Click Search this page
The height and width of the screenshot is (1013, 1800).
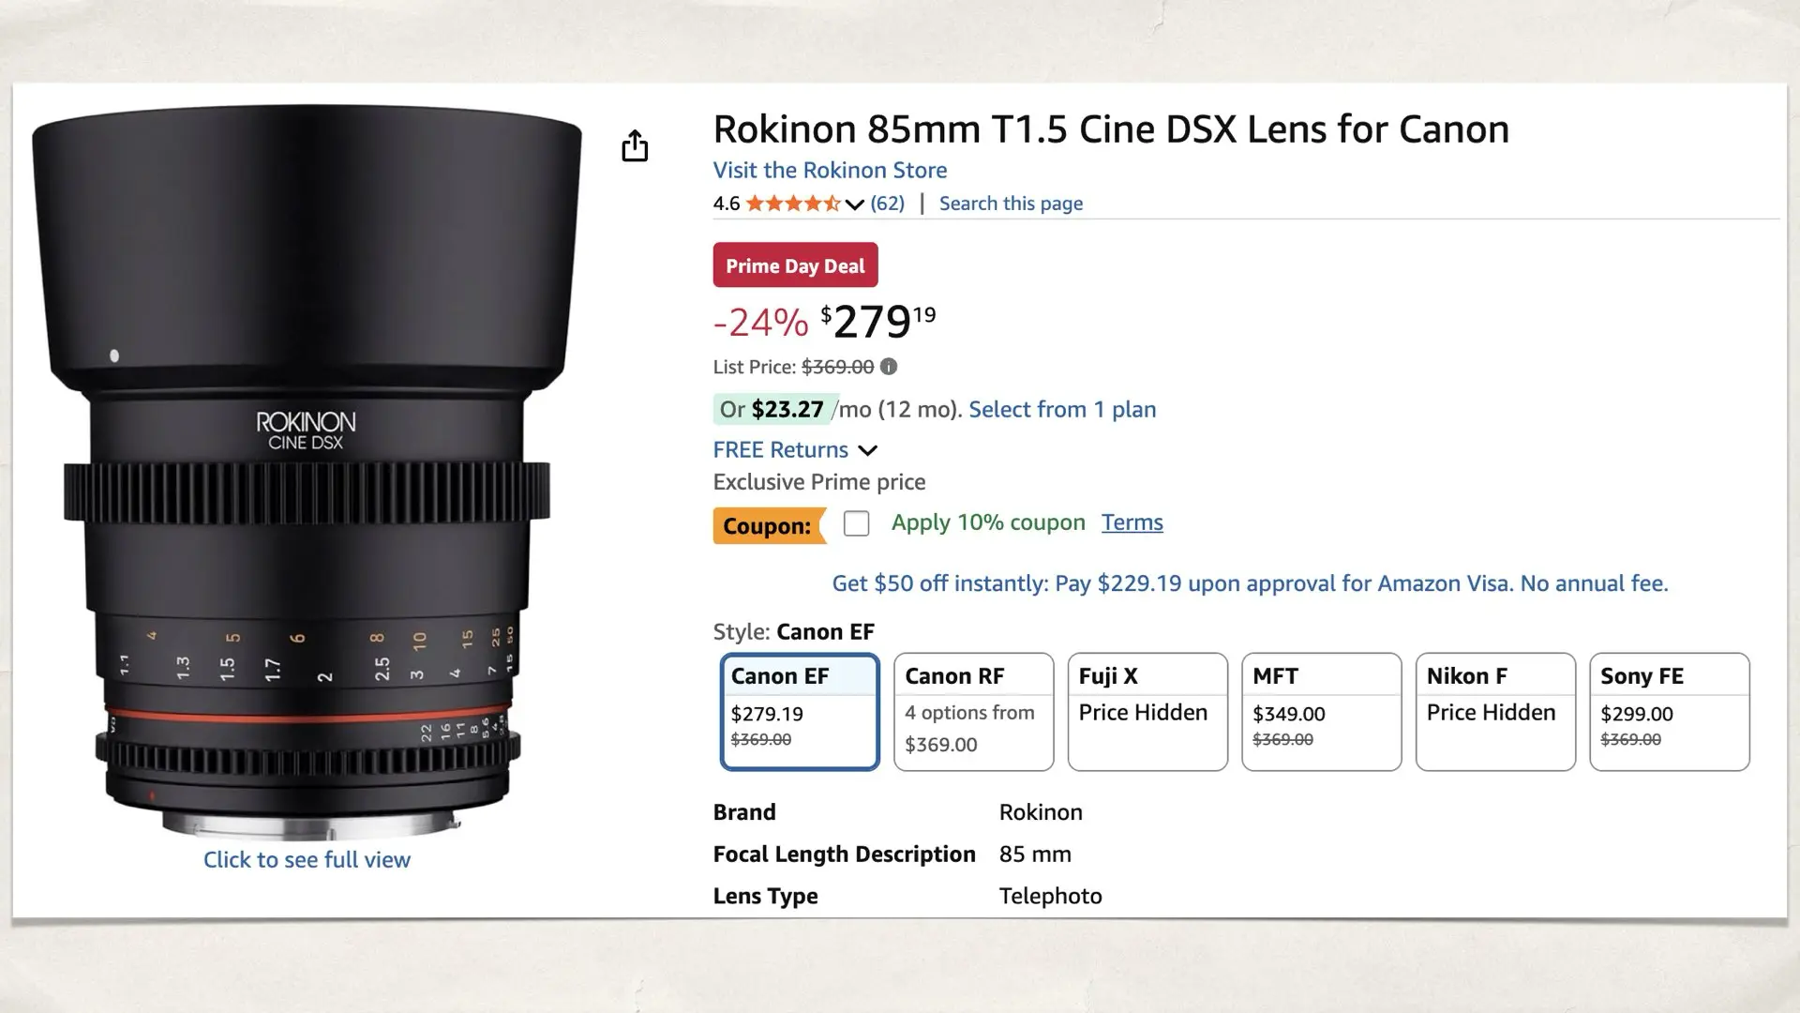click(1011, 203)
